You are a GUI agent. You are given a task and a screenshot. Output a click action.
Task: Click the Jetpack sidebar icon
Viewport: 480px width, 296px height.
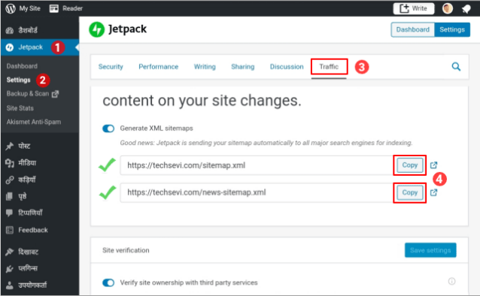(x=10, y=47)
